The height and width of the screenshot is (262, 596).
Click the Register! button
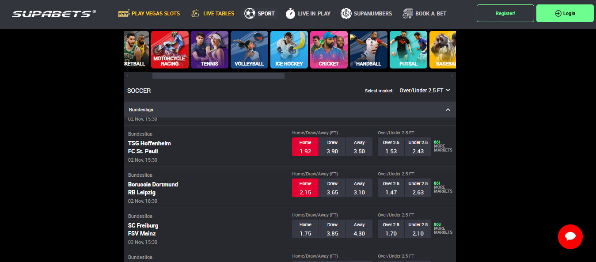pos(505,13)
